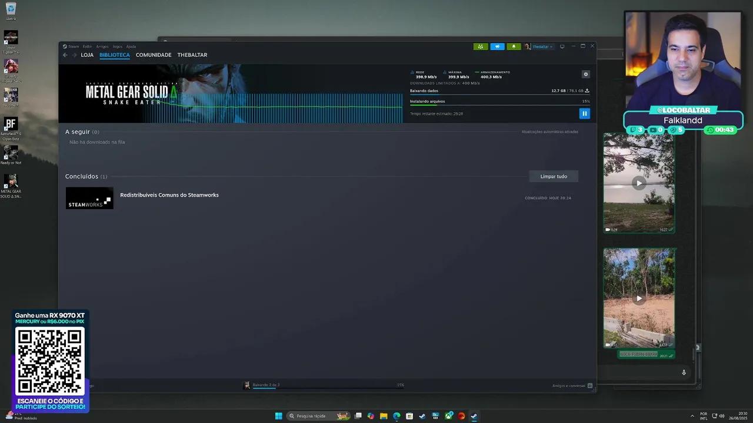Open Task View in taskbar

[x=358, y=416]
